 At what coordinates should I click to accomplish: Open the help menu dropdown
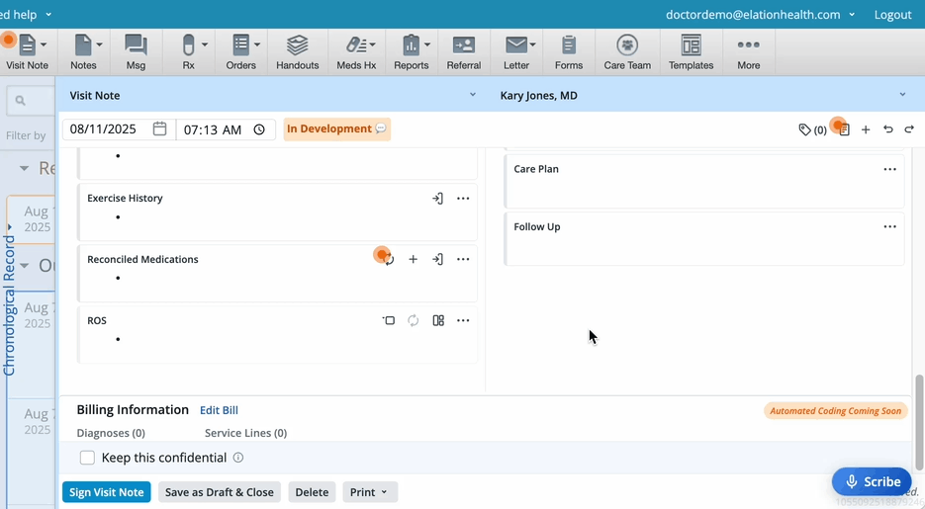48,15
